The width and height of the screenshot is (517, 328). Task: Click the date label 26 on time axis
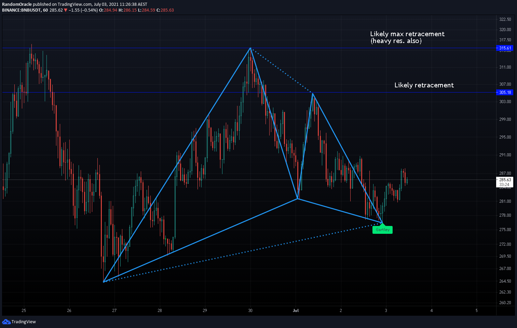point(69,311)
